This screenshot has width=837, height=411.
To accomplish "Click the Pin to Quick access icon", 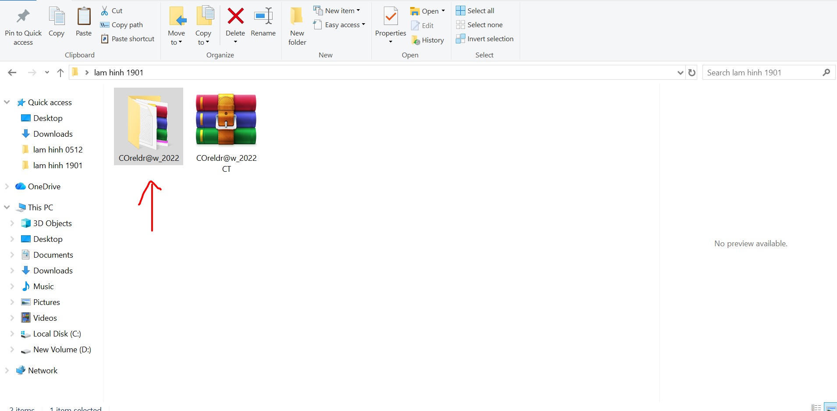I will pyautogui.click(x=23, y=18).
